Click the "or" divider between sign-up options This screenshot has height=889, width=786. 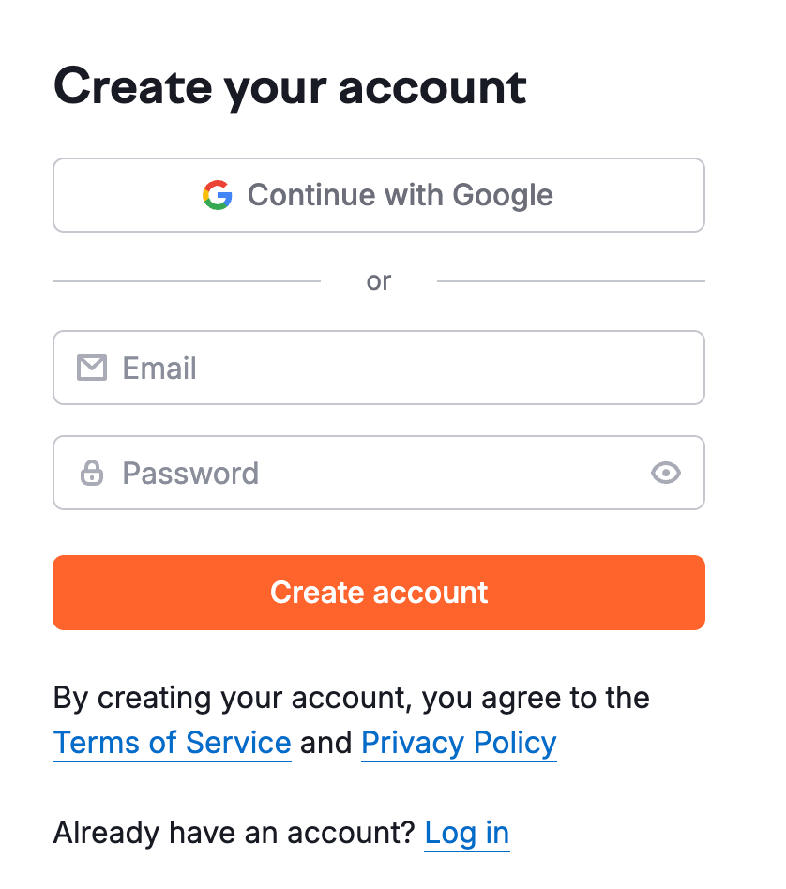[x=379, y=280]
